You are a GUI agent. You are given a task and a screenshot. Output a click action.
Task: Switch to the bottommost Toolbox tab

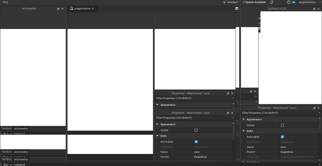pos(7,159)
